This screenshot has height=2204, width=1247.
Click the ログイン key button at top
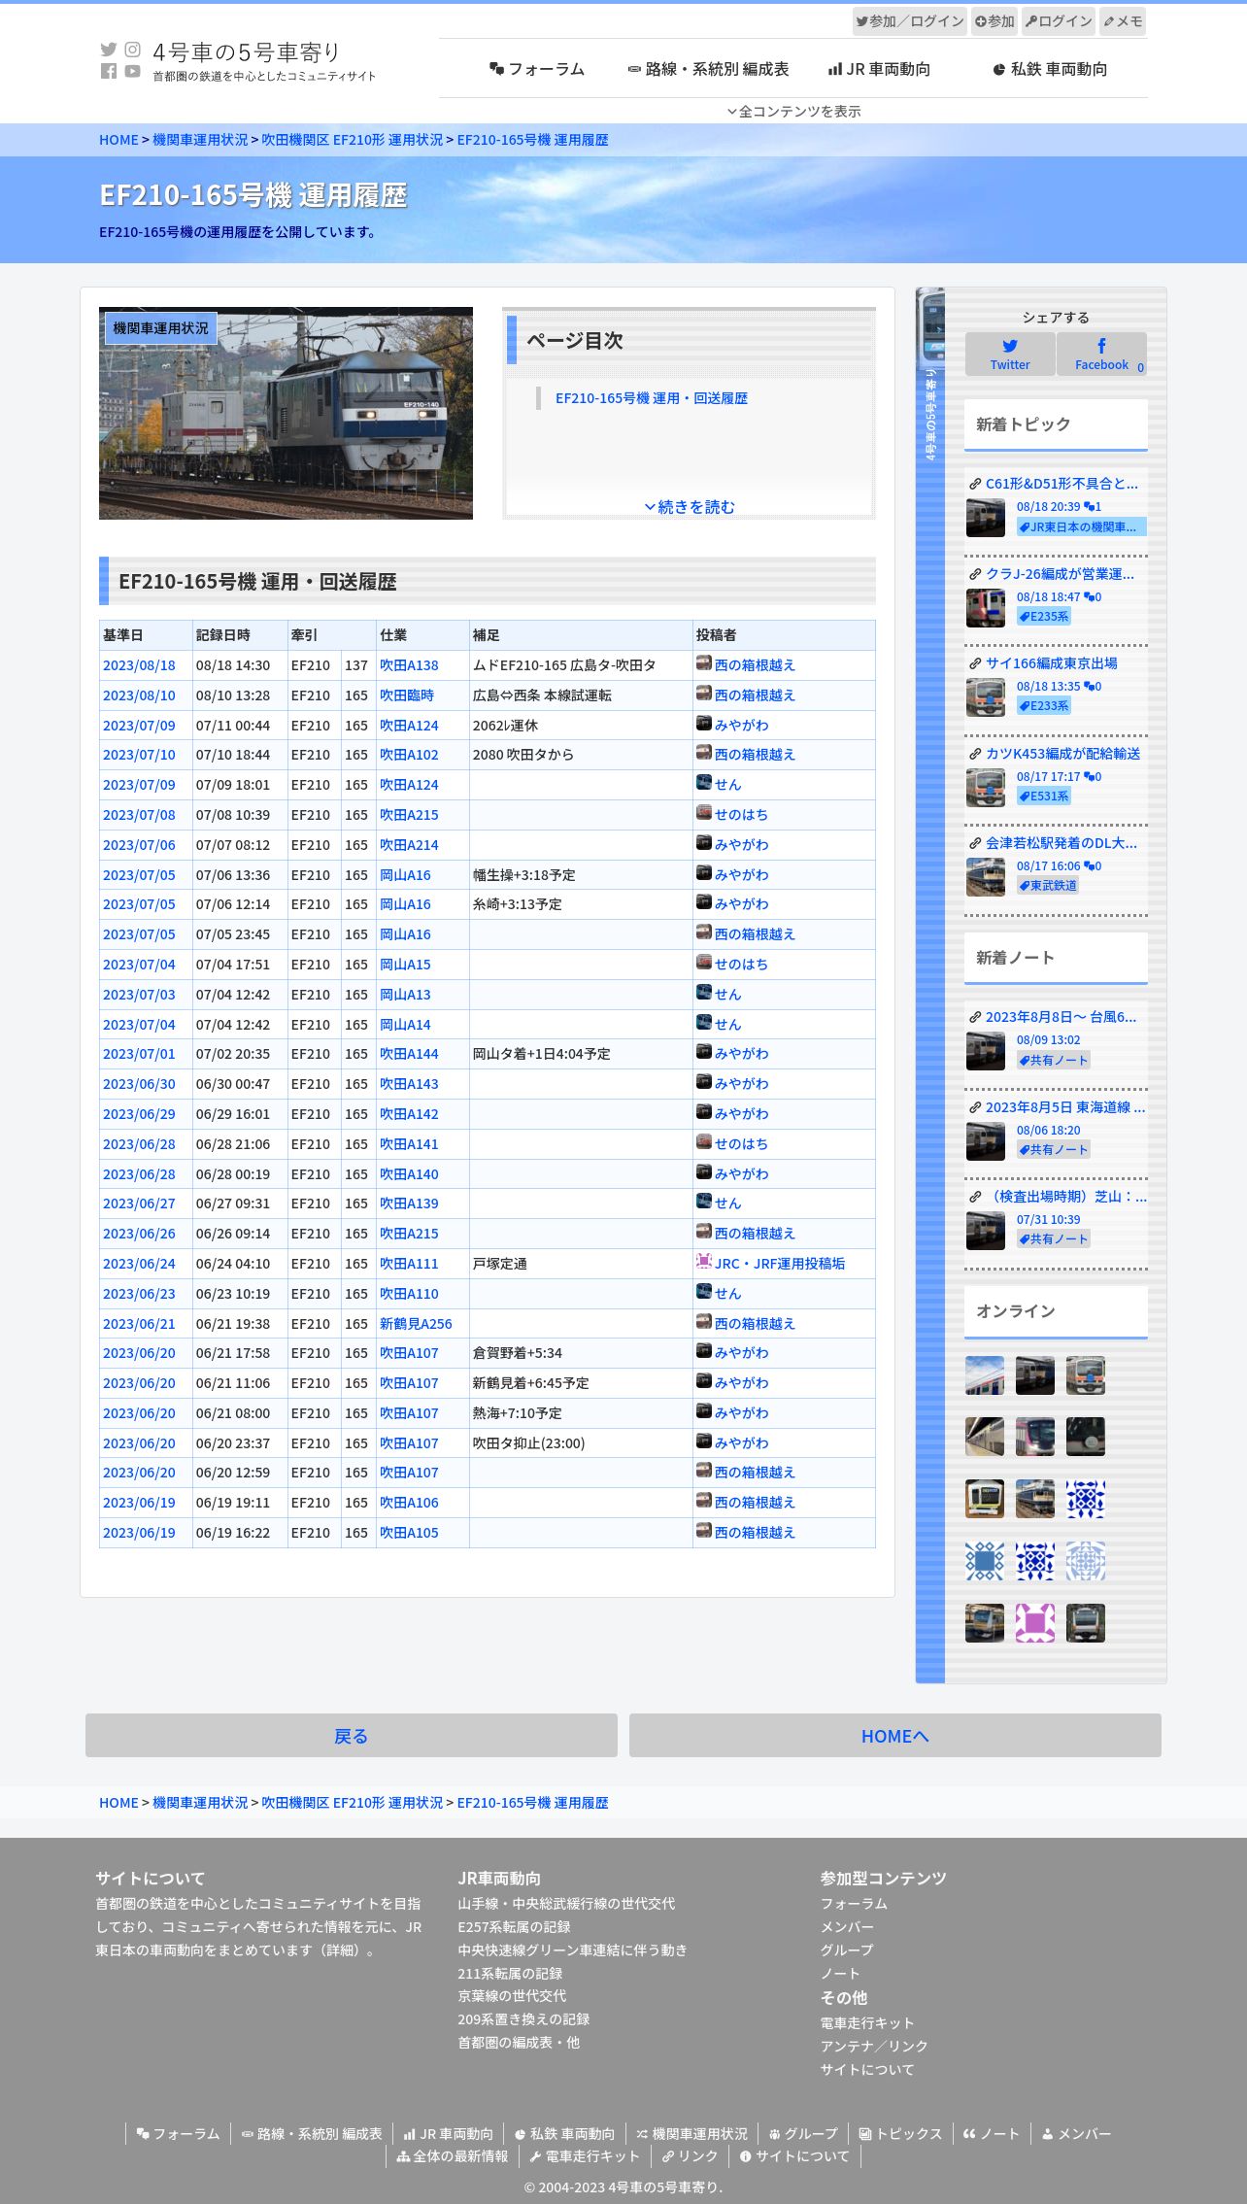(x=1059, y=20)
